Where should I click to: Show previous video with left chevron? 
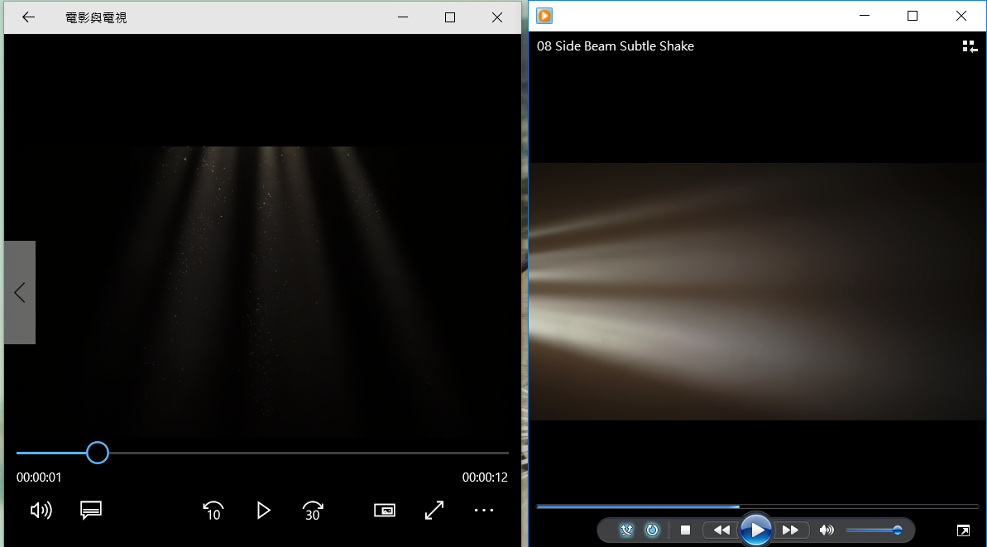click(20, 292)
